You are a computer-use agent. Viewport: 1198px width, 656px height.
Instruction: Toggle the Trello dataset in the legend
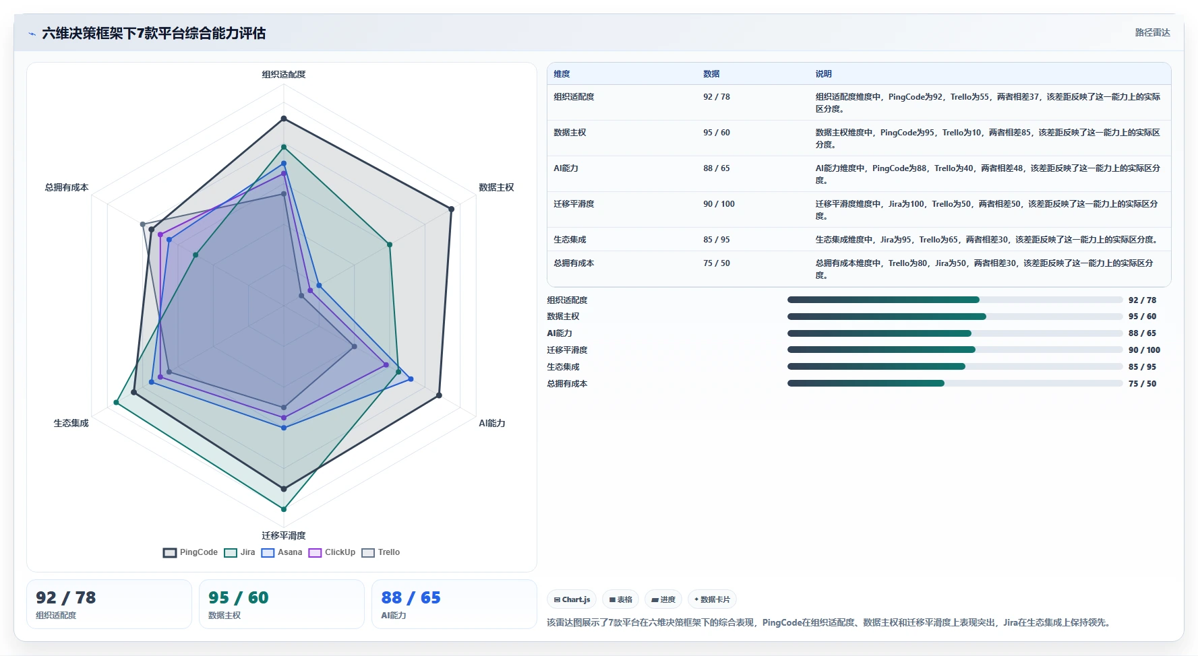point(381,552)
